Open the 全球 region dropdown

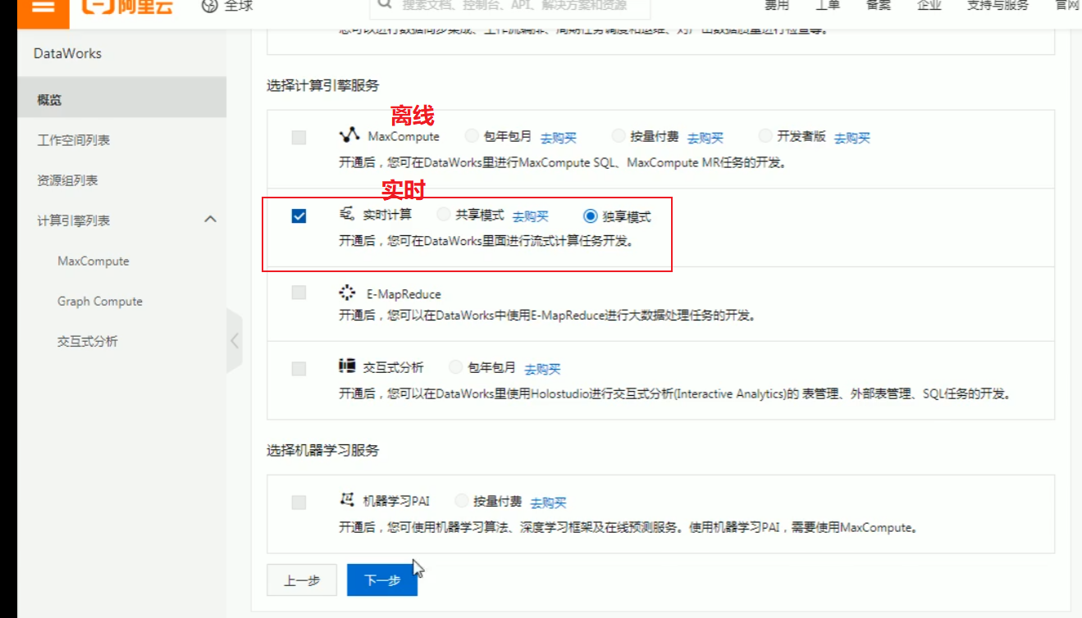pyautogui.click(x=228, y=6)
